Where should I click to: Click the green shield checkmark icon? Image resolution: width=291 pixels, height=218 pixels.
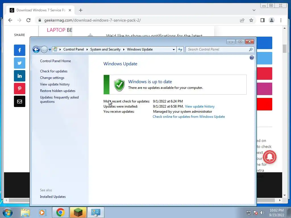click(x=119, y=85)
